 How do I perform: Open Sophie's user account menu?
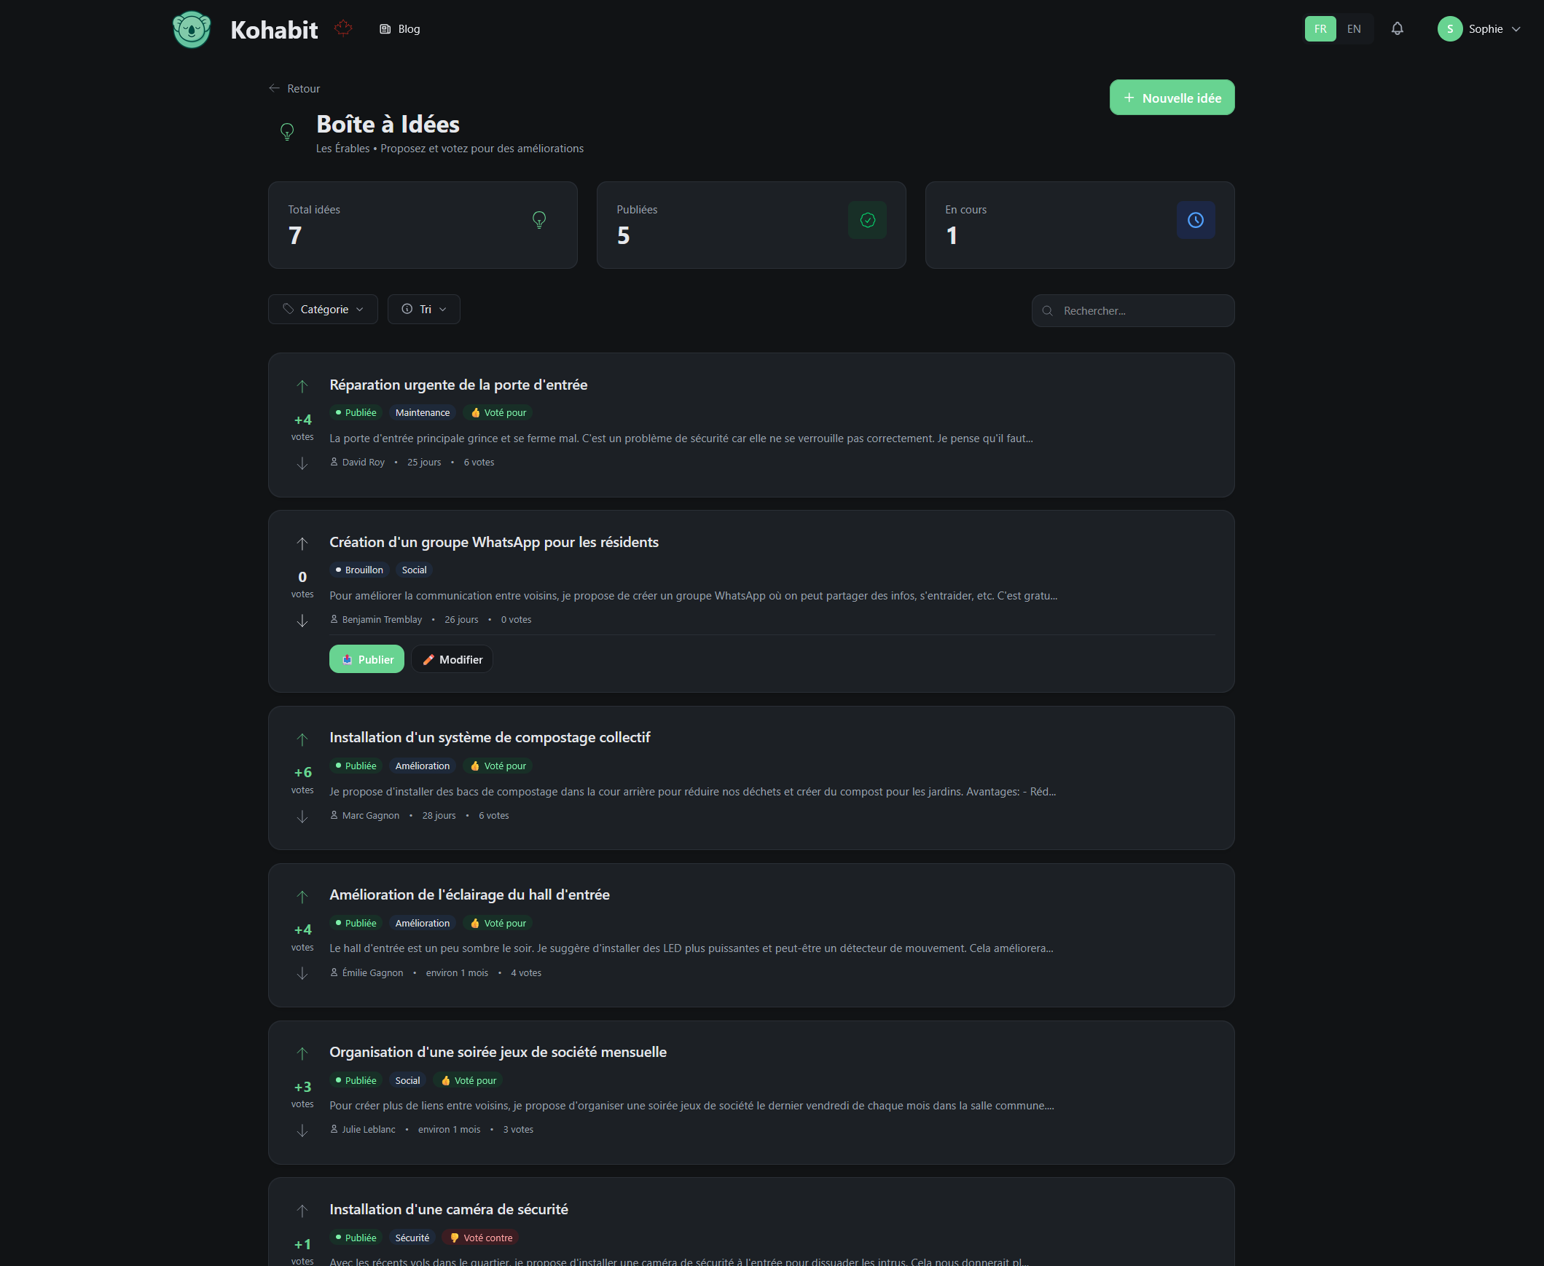[x=1479, y=29]
